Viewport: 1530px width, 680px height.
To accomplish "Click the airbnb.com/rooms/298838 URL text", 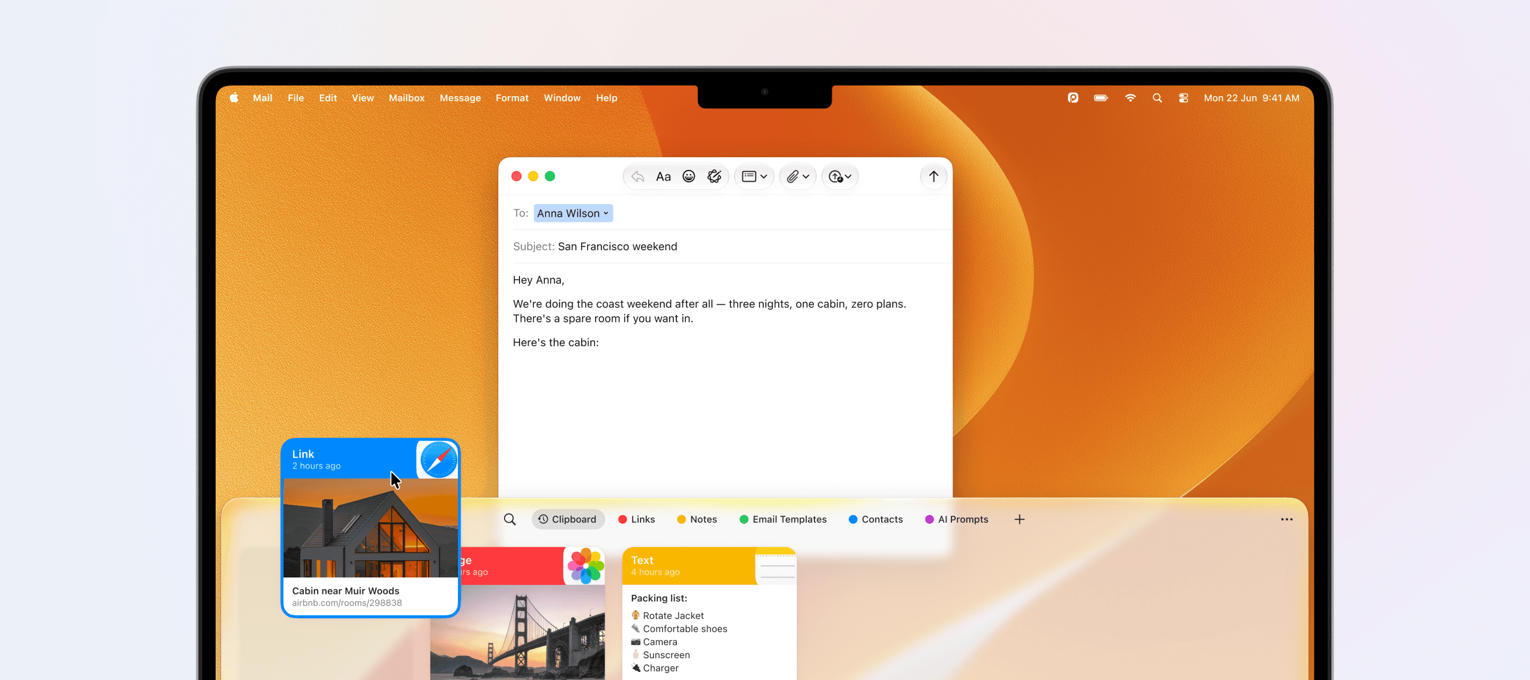I will 347,603.
